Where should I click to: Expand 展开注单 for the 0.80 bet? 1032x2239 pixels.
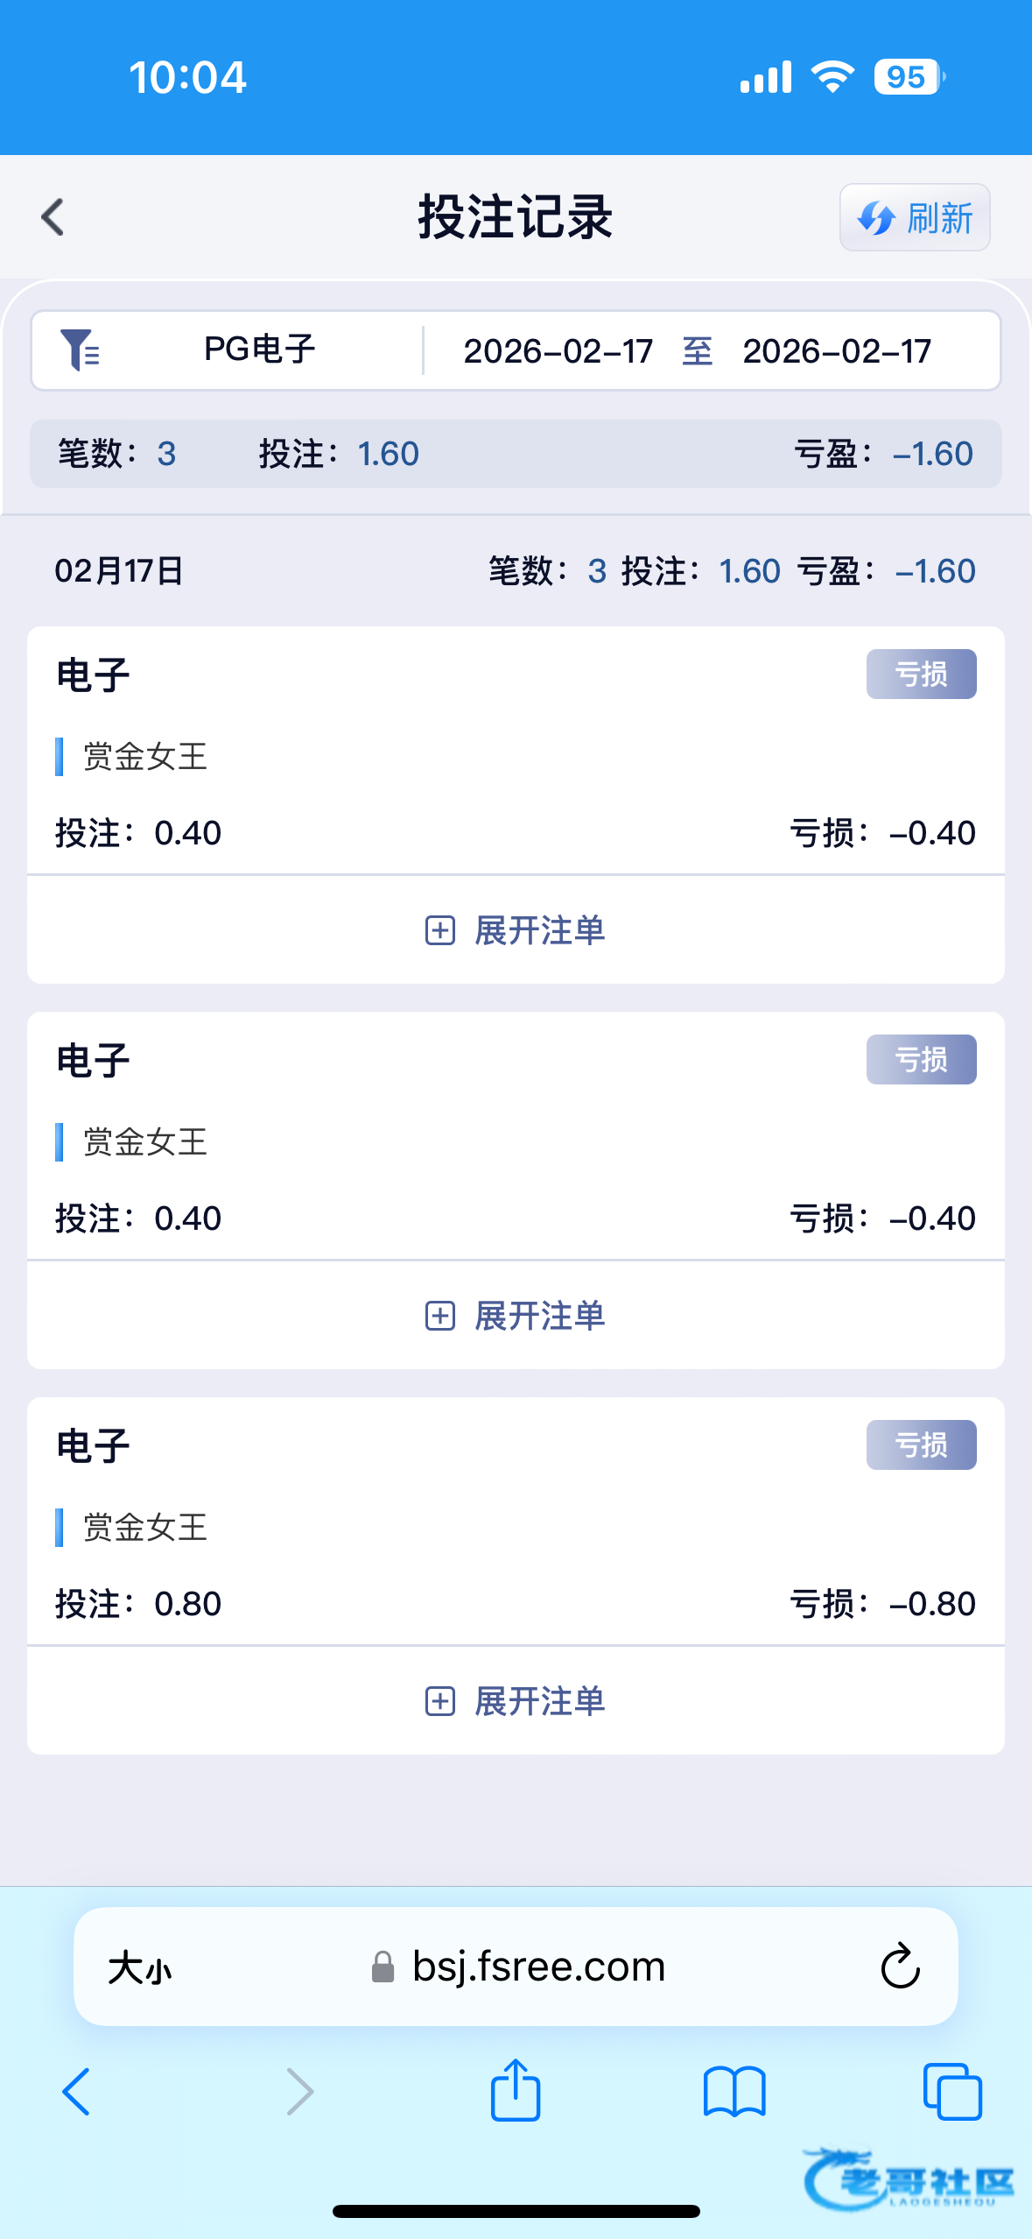pyautogui.click(x=516, y=1701)
